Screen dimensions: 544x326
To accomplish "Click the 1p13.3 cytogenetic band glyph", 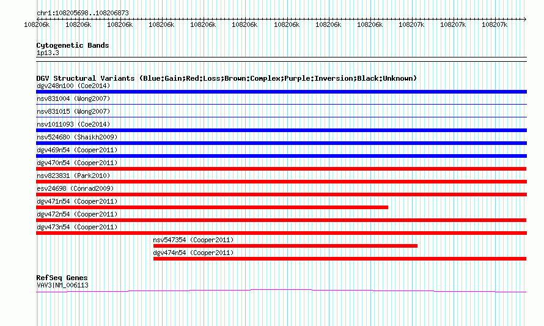I will 281,59.
